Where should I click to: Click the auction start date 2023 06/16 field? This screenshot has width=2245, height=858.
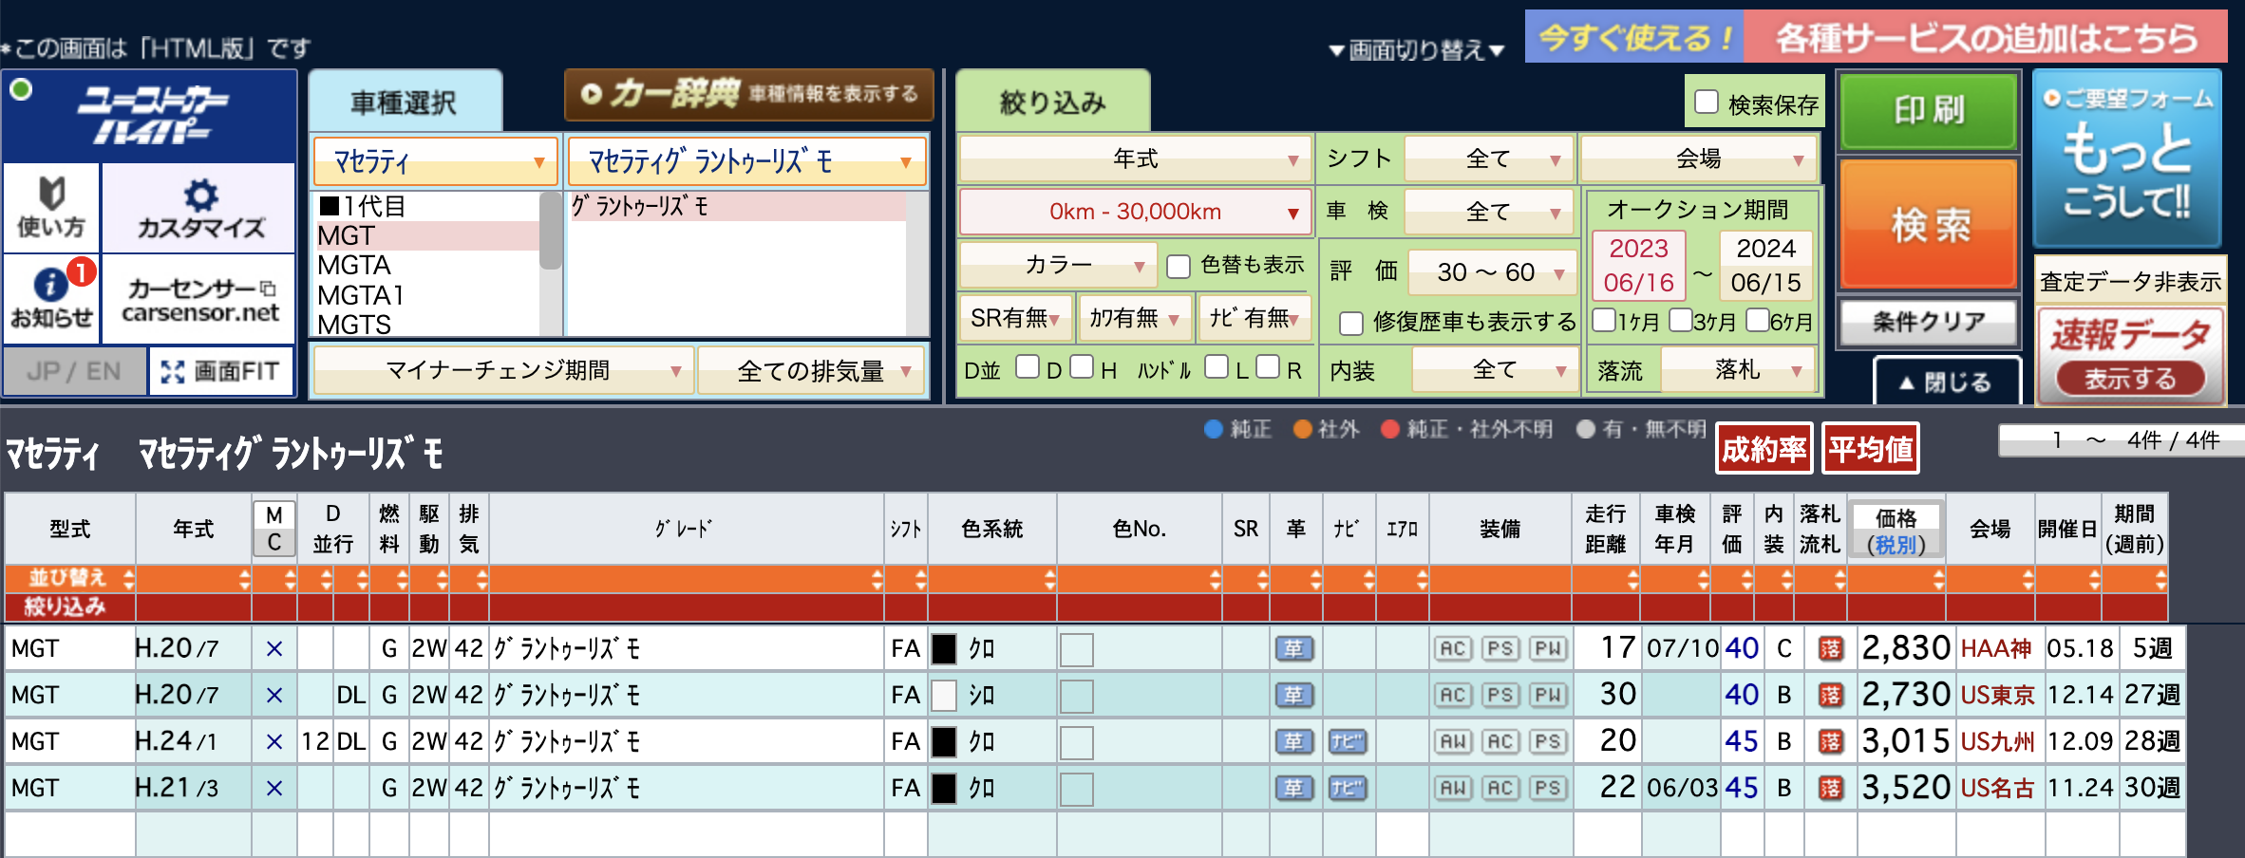1638,266
